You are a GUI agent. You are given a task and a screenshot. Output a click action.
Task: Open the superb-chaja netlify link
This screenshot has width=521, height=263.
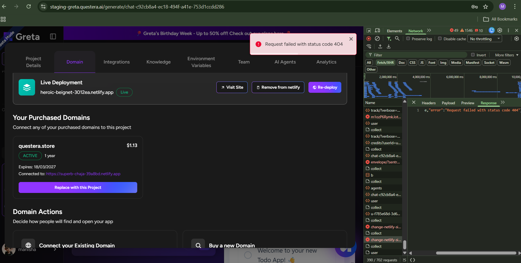[83, 174]
